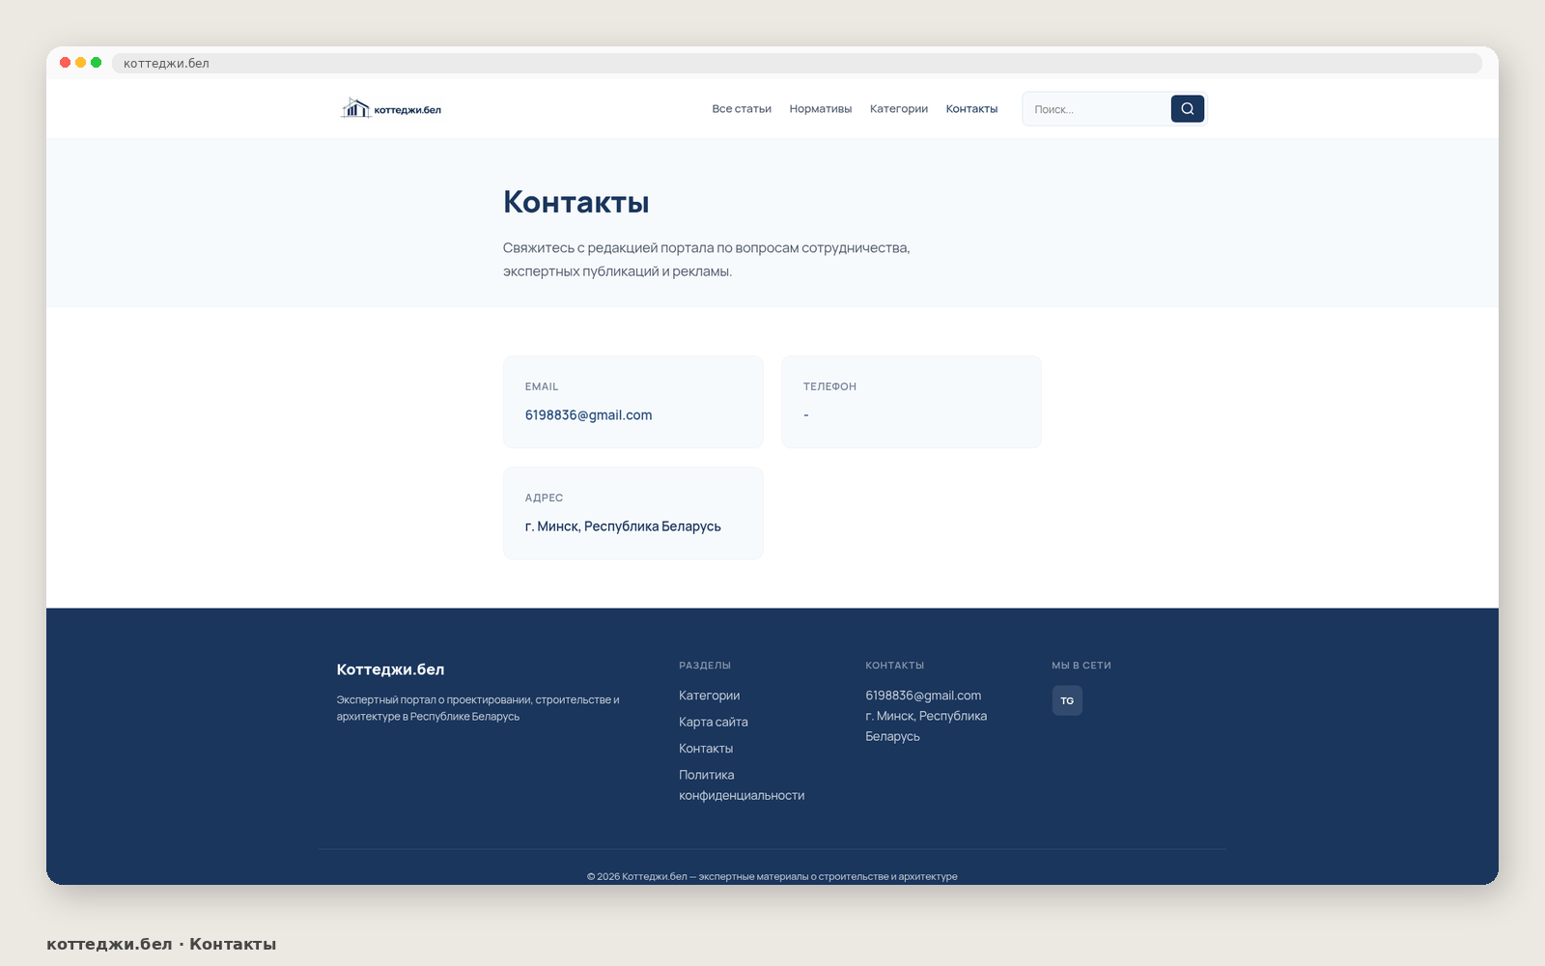Click the intro paragraph Свяжитесь с редакцией
The width and height of the screenshot is (1545, 966).
pos(706,260)
